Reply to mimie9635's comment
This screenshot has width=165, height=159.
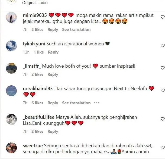(x=53, y=30)
